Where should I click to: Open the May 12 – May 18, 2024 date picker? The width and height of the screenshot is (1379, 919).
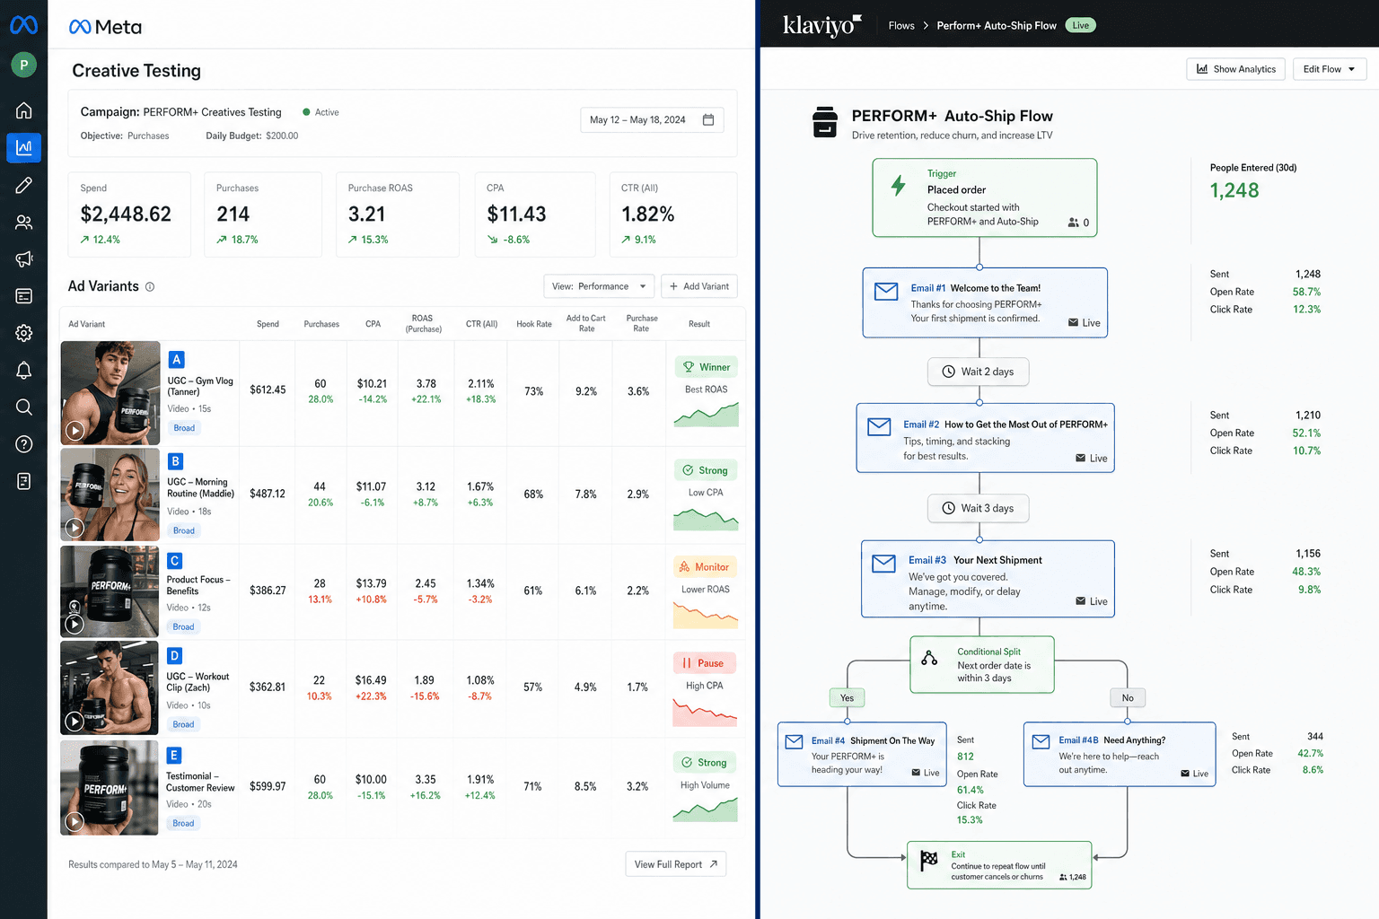652,119
